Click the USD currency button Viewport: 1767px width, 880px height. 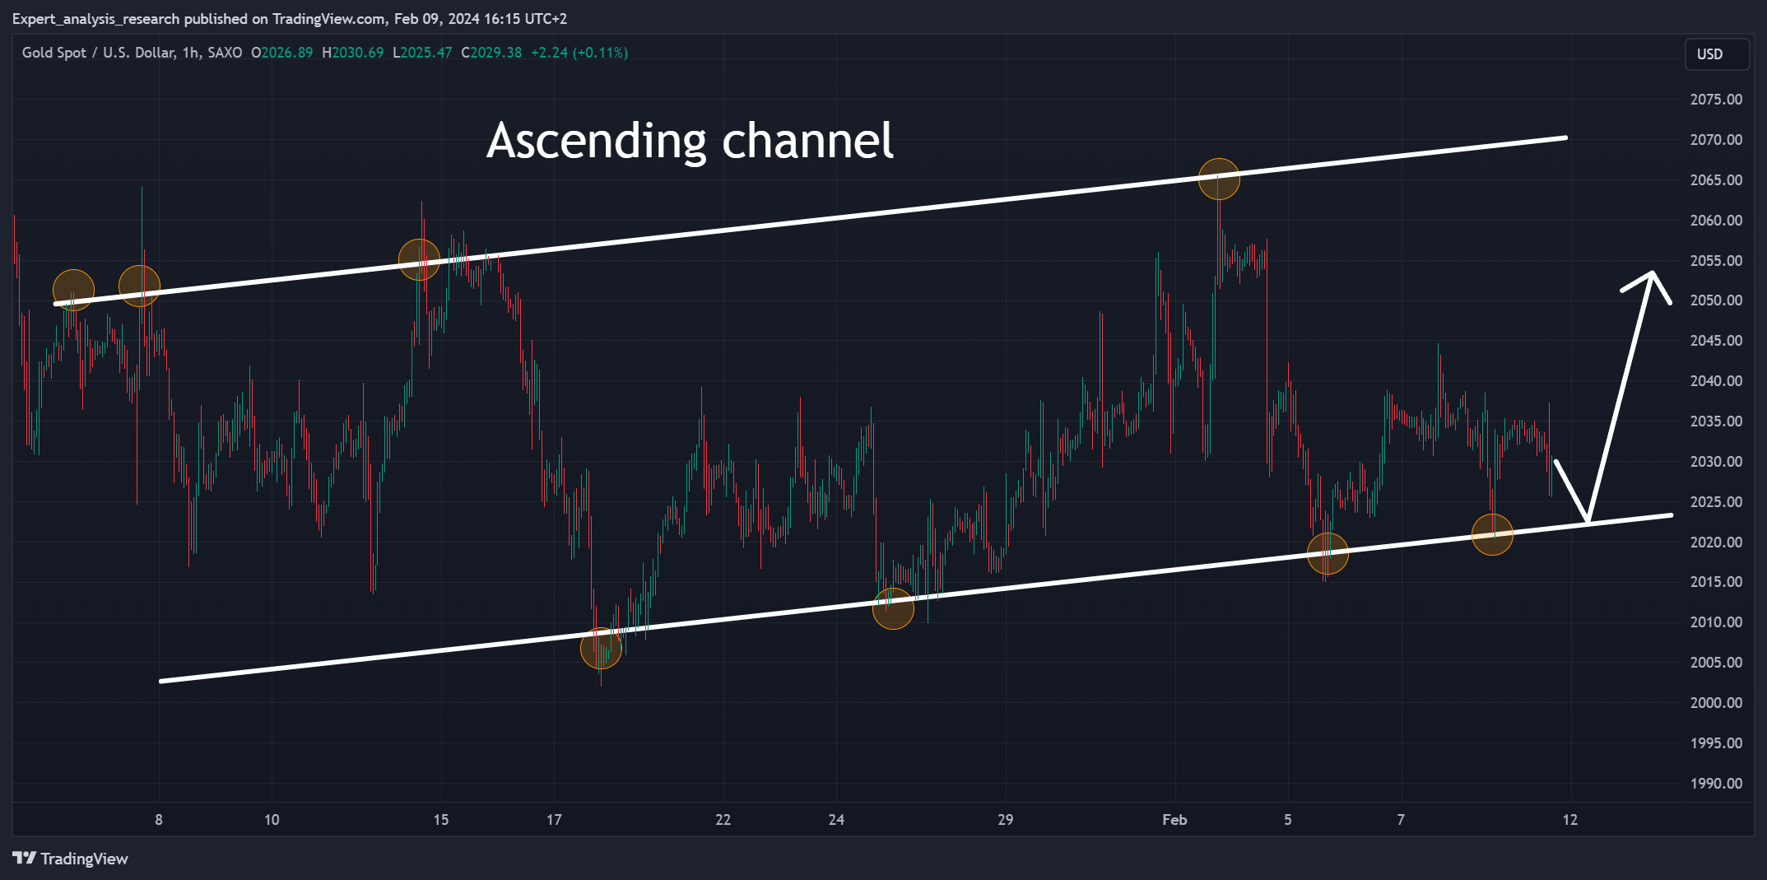point(1717,54)
